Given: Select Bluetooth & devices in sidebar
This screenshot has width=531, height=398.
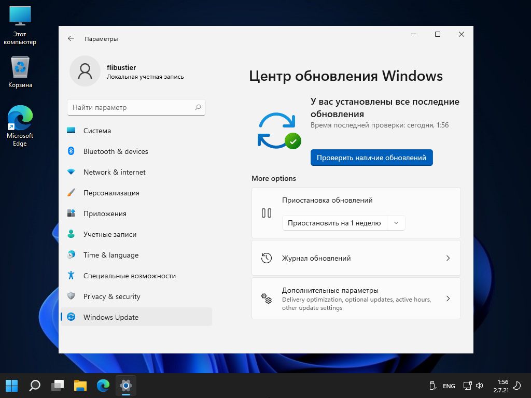Looking at the screenshot, I should coord(115,151).
